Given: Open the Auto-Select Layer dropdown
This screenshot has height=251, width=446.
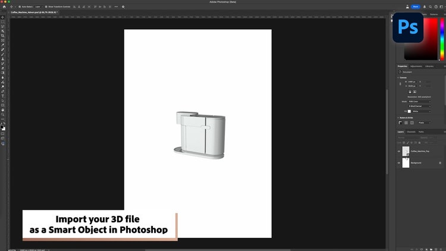Looking at the screenshot, I should coord(39,7).
